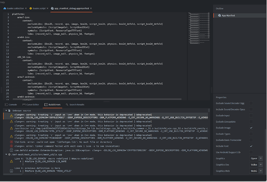Image resolution: width=267 pixels, height=182 pixels.
Task: Uncheck the Include Font checkbox
Action: point(251,146)
